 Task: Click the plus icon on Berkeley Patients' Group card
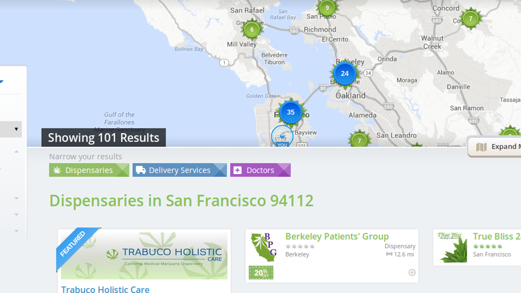(x=412, y=273)
